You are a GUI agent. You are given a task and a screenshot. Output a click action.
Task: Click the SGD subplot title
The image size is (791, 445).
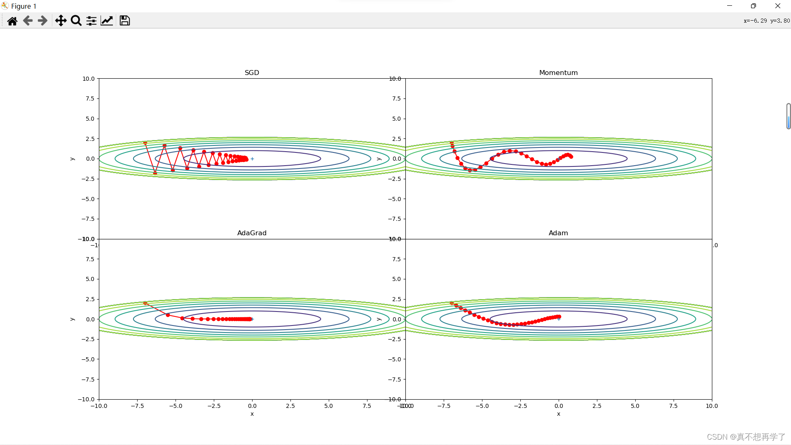click(x=252, y=73)
